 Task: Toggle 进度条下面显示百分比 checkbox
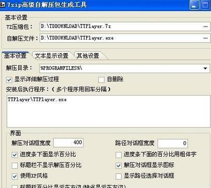coord(15,155)
